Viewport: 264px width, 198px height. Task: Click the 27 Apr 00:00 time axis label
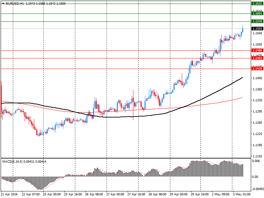click(115, 194)
